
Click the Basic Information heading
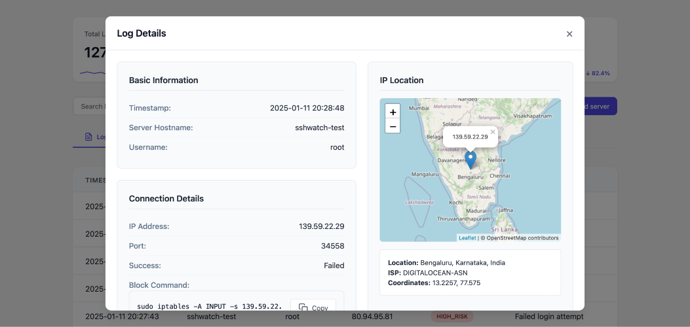click(x=163, y=80)
